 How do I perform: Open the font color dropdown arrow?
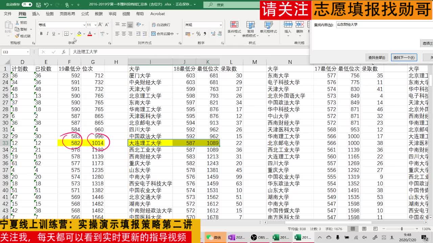click(x=95, y=34)
